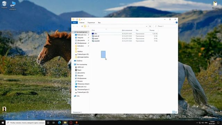This screenshot has height=125, width=222.
Task: Show hidden system tray icons
Action: (x=197, y=123)
